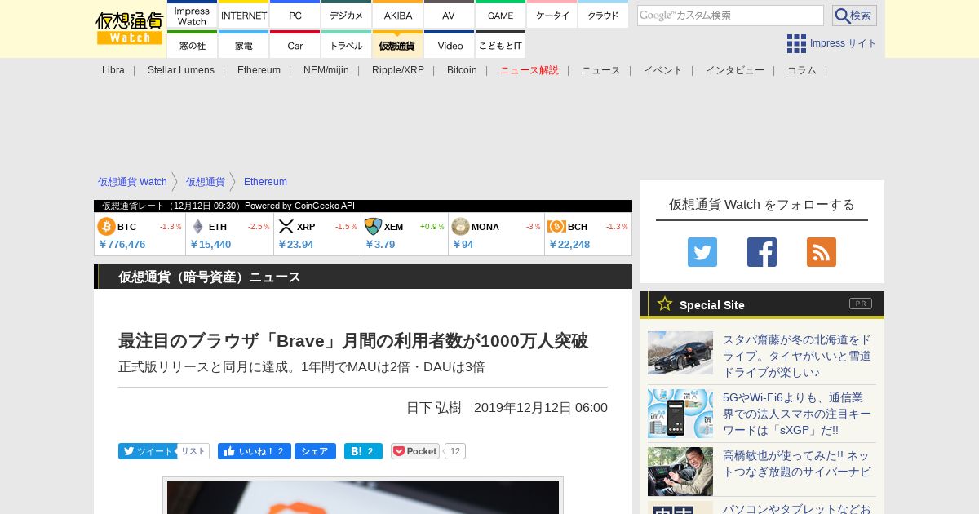The height and width of the screenshot is (514, 979).
Task: Open the Twitter follow icon
Action: coord(702,252)
